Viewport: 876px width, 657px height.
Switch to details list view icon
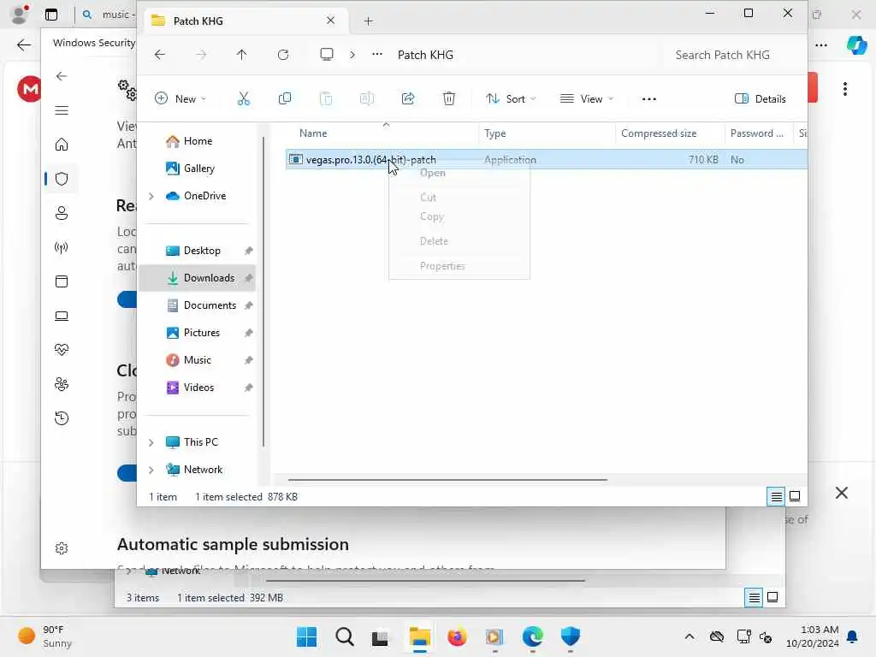[x=776, y=496]
